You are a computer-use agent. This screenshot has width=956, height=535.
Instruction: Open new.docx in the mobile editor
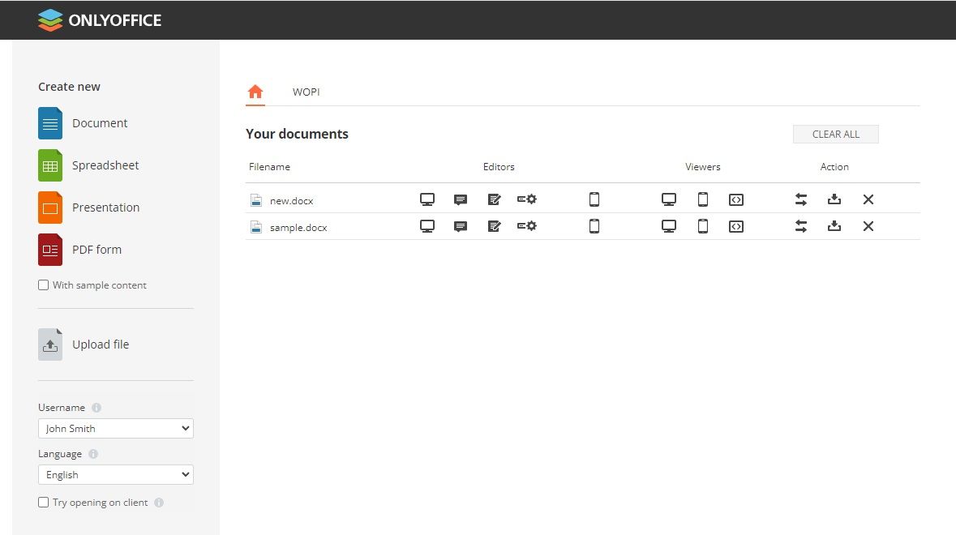coord(594,199)
